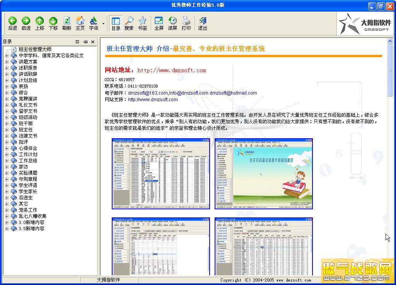Click the cartoon girl splash screenshot thumbnail
The width and height of the screenshot is (396, 285).
pyautogui.click(x=264, y=174)
